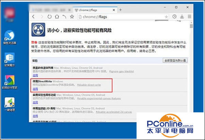Click the undo/restore closed page arrow
The width and height of the screenshot is (205, 140).
[x=64, y=17]
